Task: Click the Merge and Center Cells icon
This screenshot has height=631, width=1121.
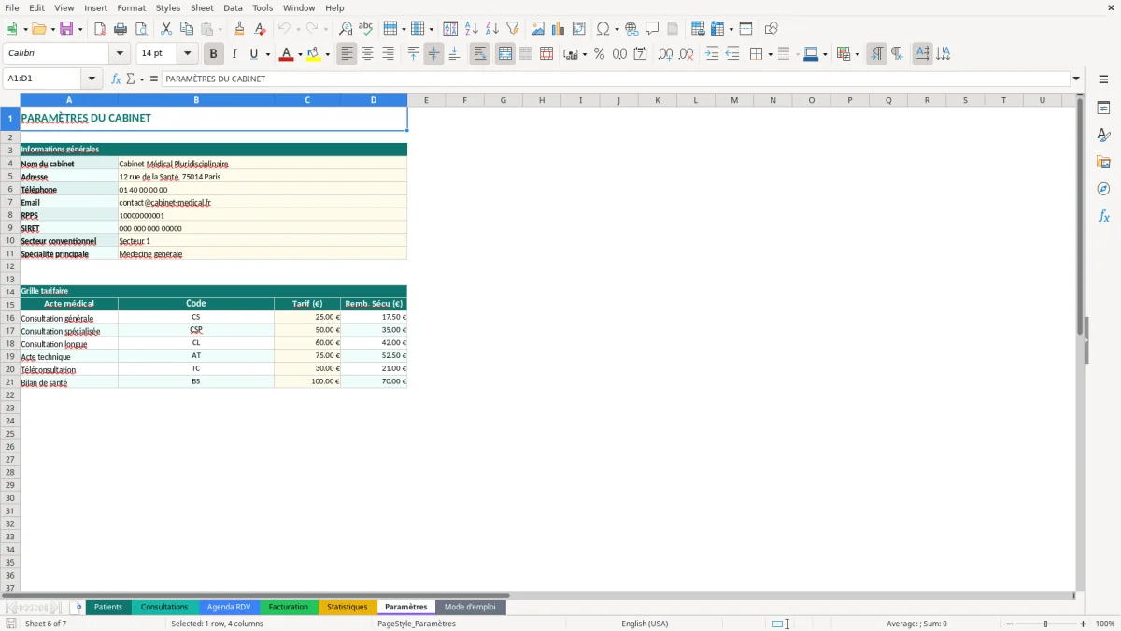Action: click(505, 54)
